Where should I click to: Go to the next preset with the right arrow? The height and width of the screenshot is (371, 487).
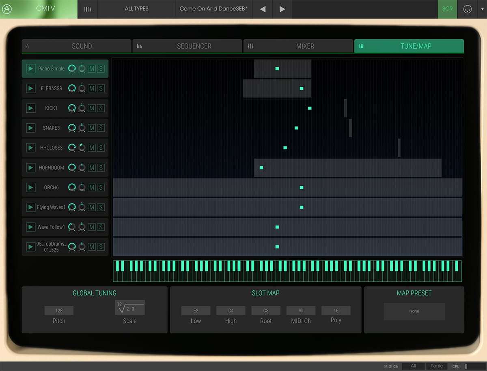282,8
